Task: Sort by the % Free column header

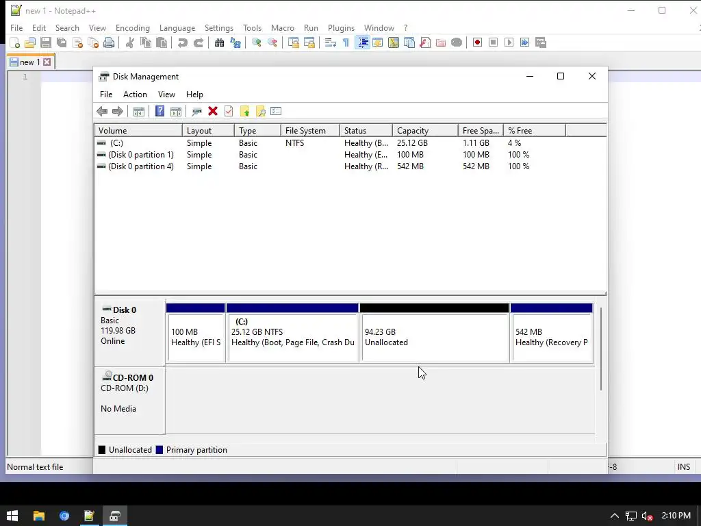Action: [534, 131]
